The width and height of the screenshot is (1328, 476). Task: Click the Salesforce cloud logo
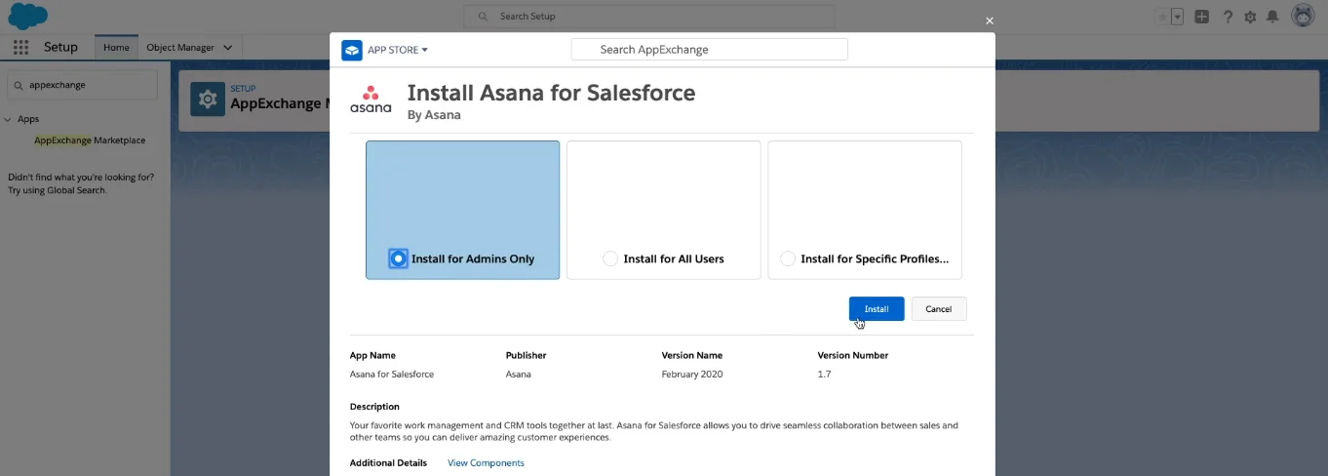(26, 16)
